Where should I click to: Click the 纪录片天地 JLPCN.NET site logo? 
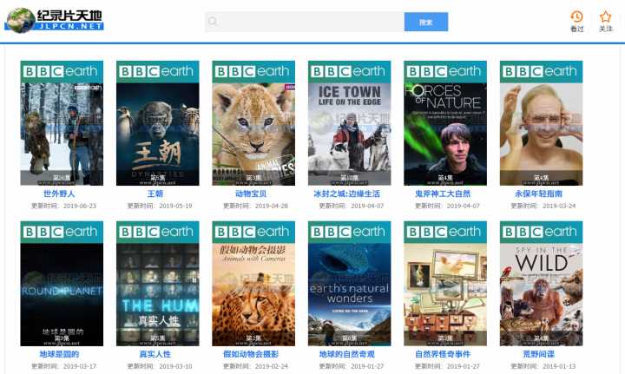(x=54, y=20)
